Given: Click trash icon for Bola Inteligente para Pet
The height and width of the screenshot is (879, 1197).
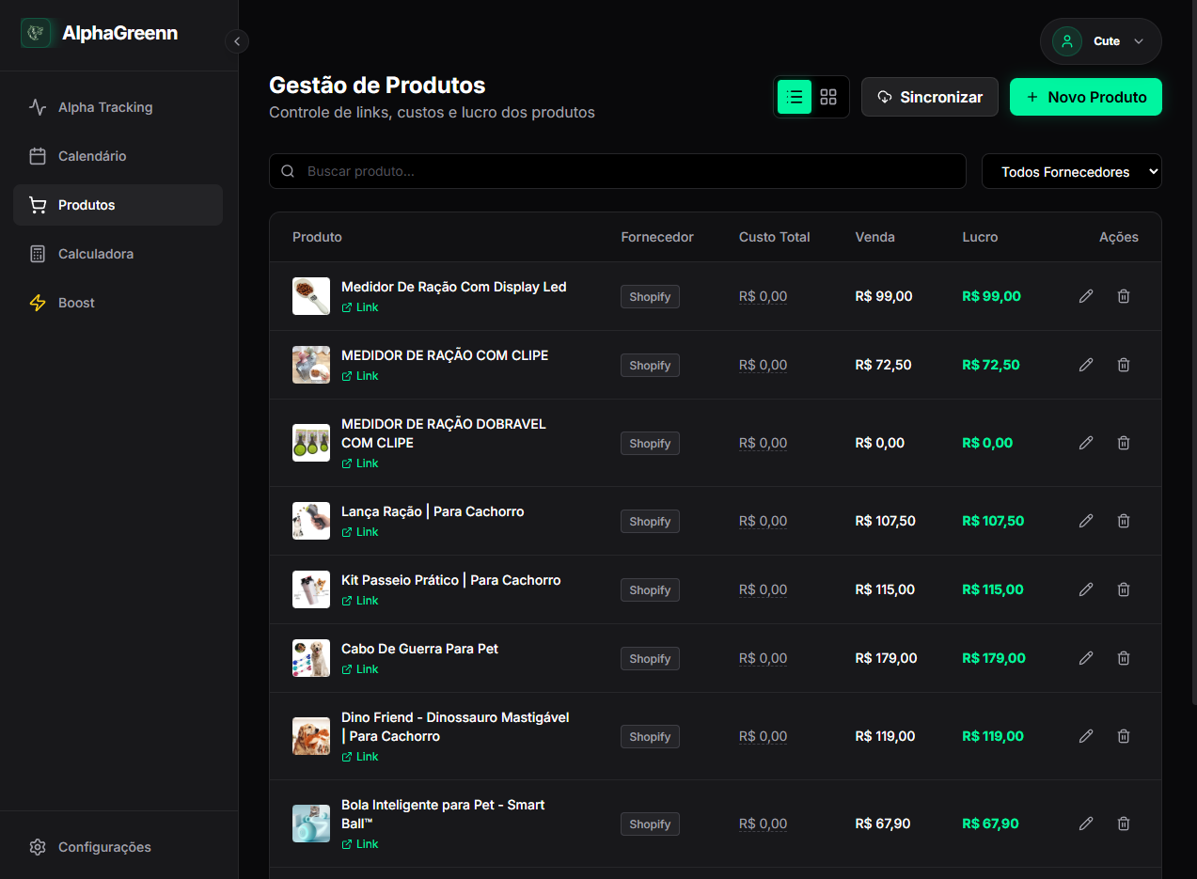Looking at the screenshot, I should point(1123,824).
